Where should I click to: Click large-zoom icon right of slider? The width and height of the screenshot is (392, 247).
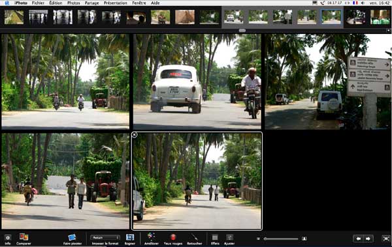pyautogui.click(x=304, y=239)
